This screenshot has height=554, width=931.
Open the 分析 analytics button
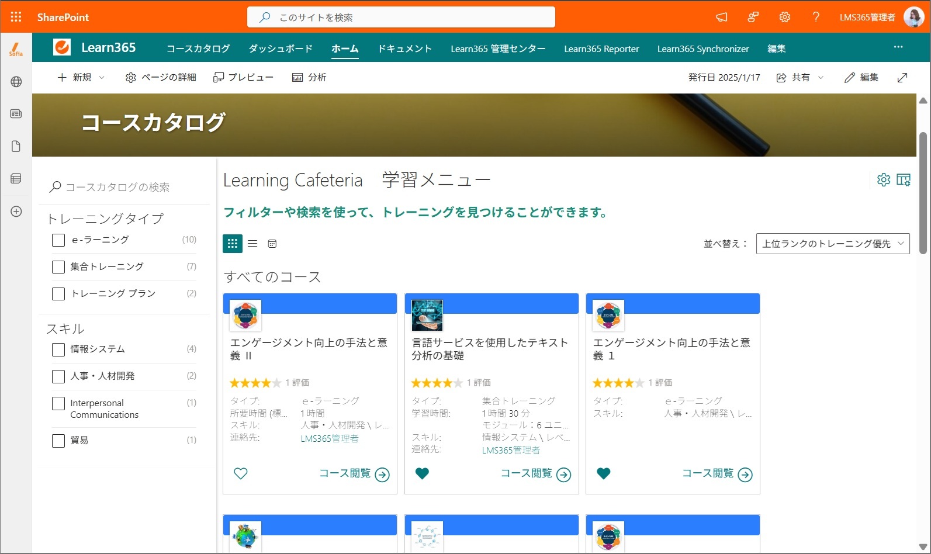click(x=309, y=78)
